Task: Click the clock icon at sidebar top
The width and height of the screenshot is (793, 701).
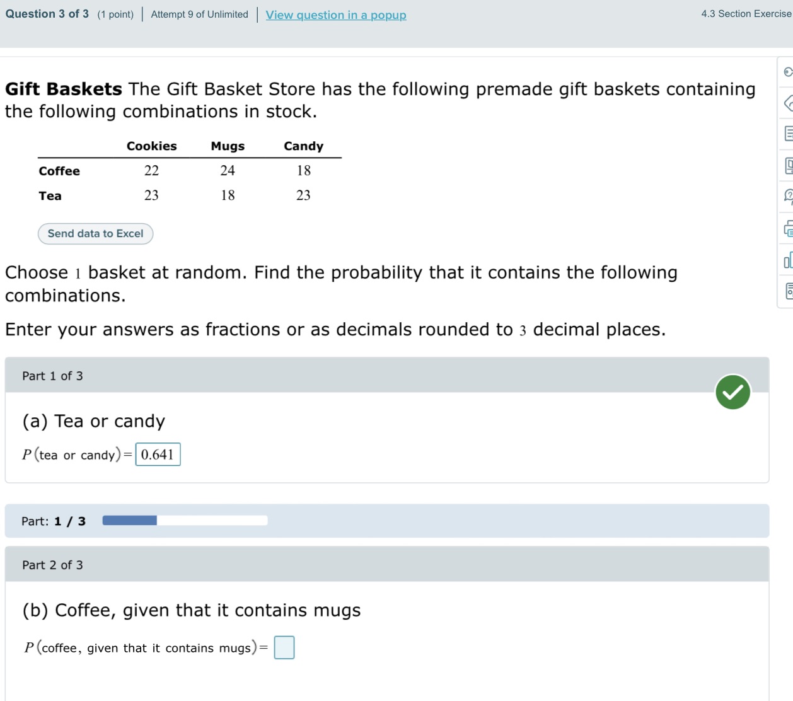Action: coord(787,72)
